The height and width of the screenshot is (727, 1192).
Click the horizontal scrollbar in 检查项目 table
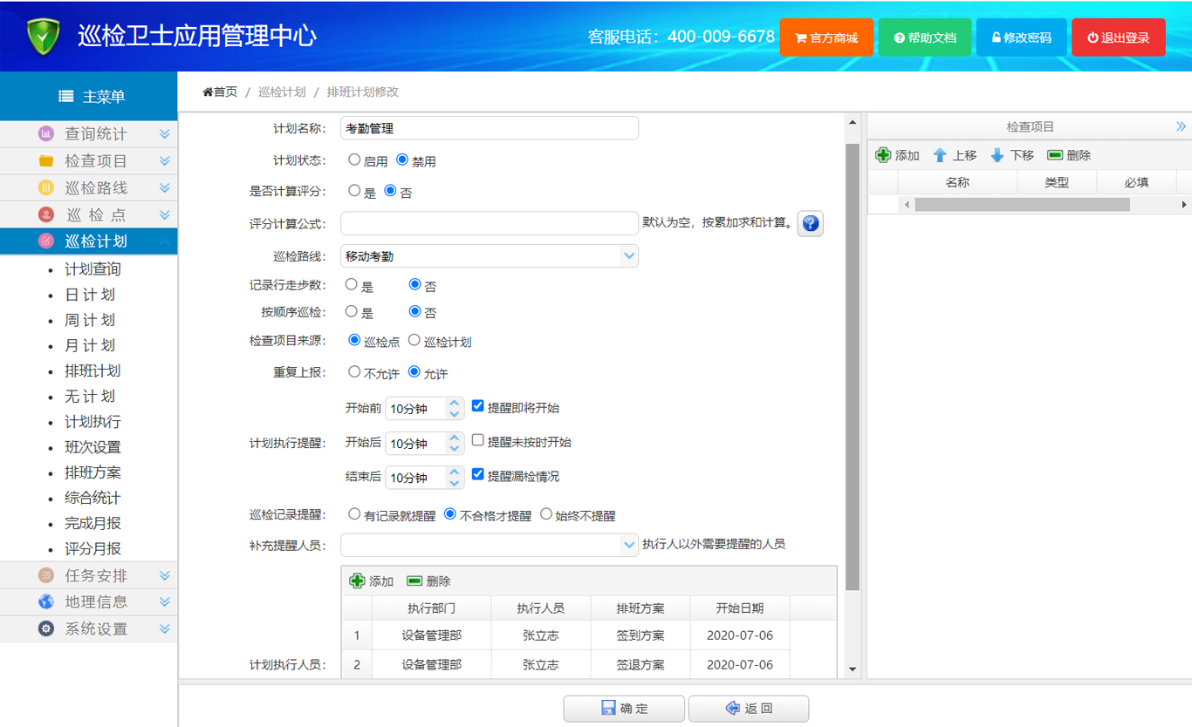tap(1021, 205)
